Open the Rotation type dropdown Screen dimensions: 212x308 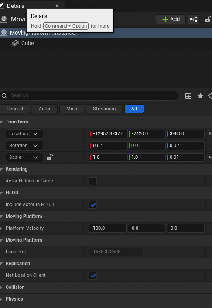[x=24, y=146]
